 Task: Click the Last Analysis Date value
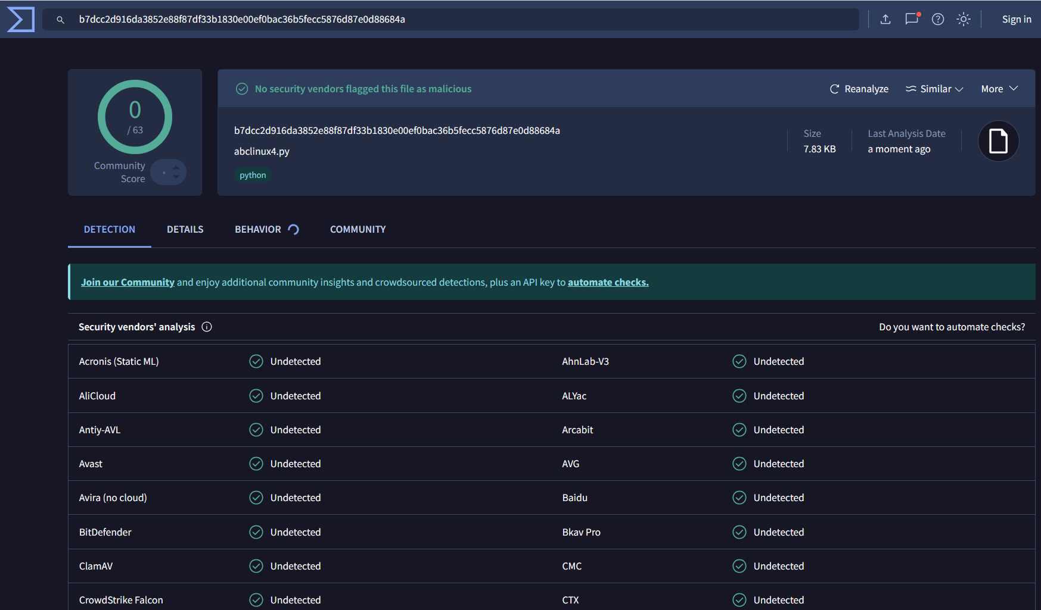point(899,149)
